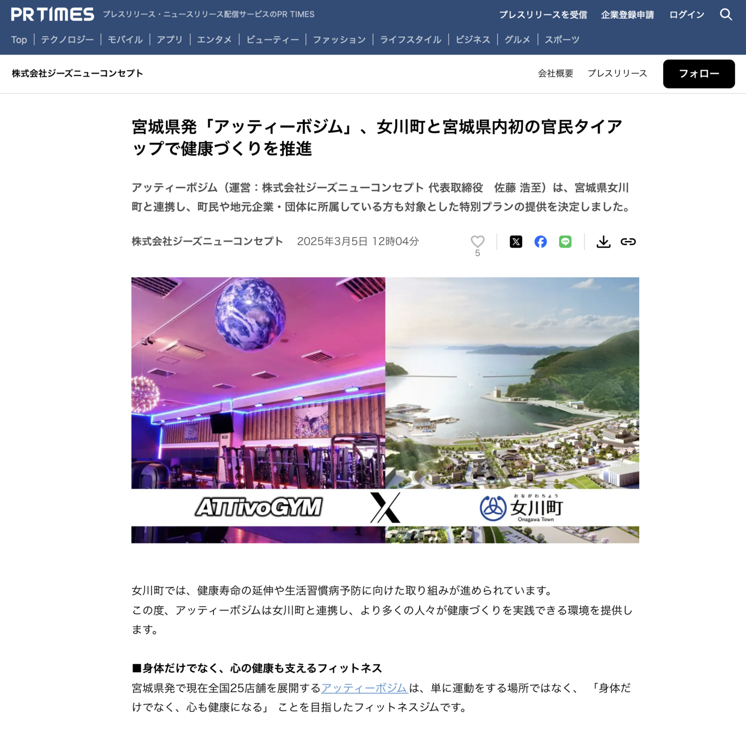
Task: Share the article on X
Action: point(516,241)
